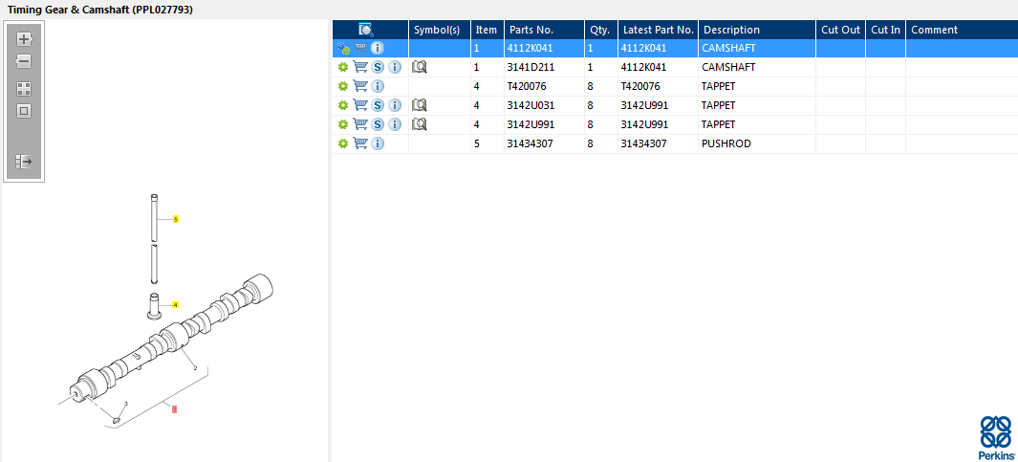Sort by the Qty. column header

point(600,30)
